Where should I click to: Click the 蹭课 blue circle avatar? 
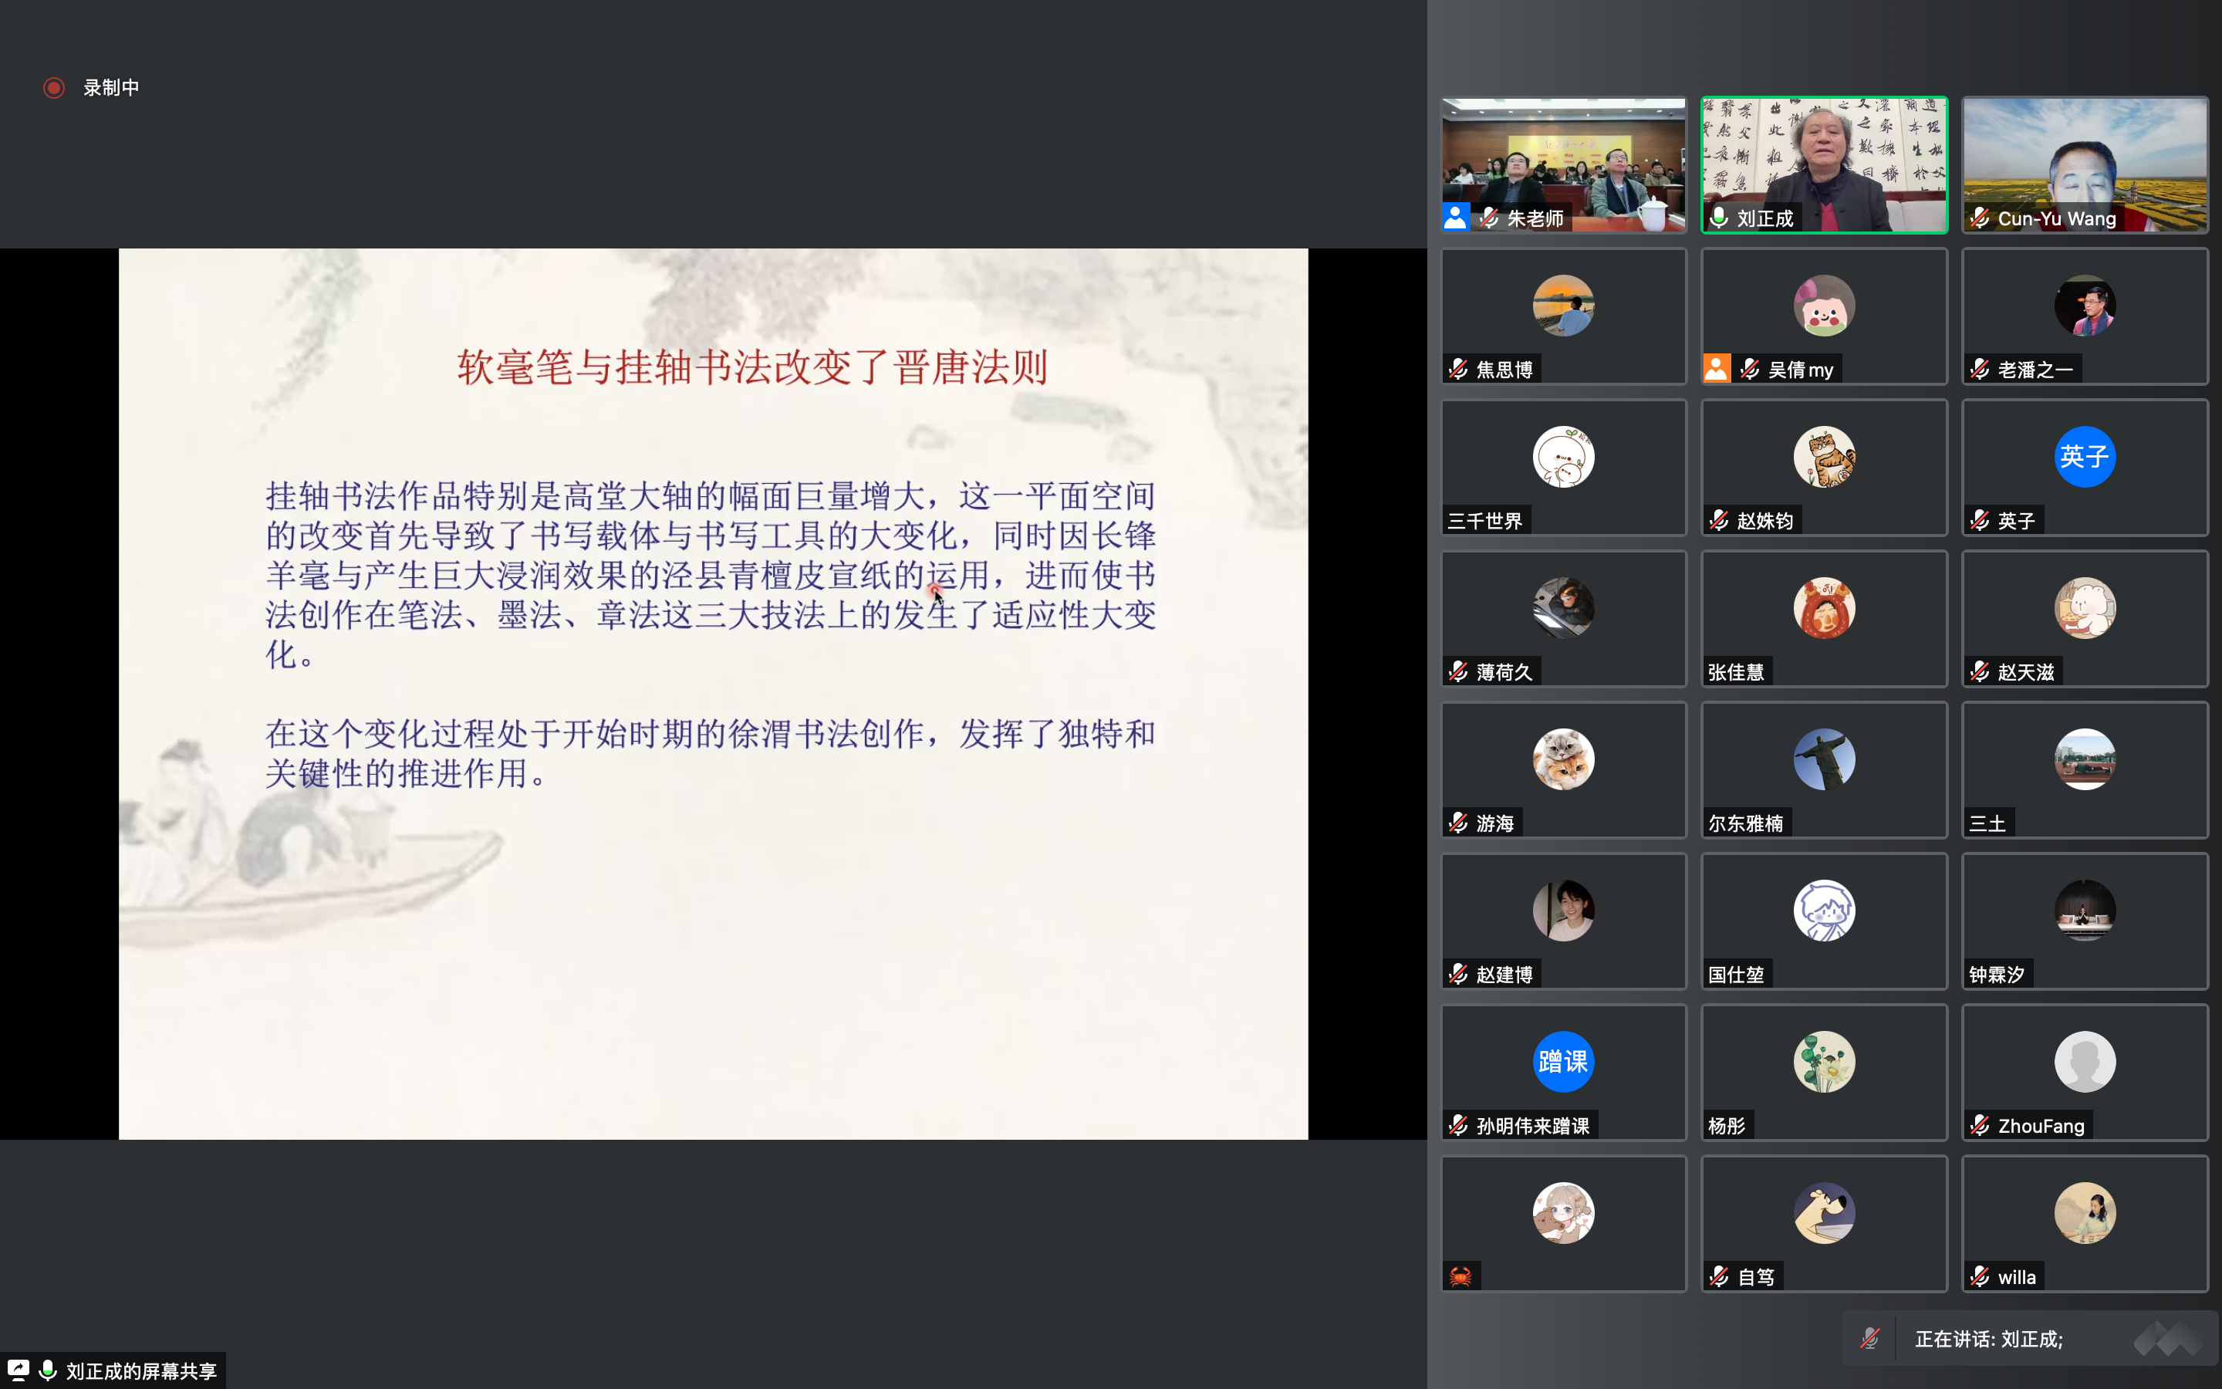pyautogui.click(x=1563, y=1062)
